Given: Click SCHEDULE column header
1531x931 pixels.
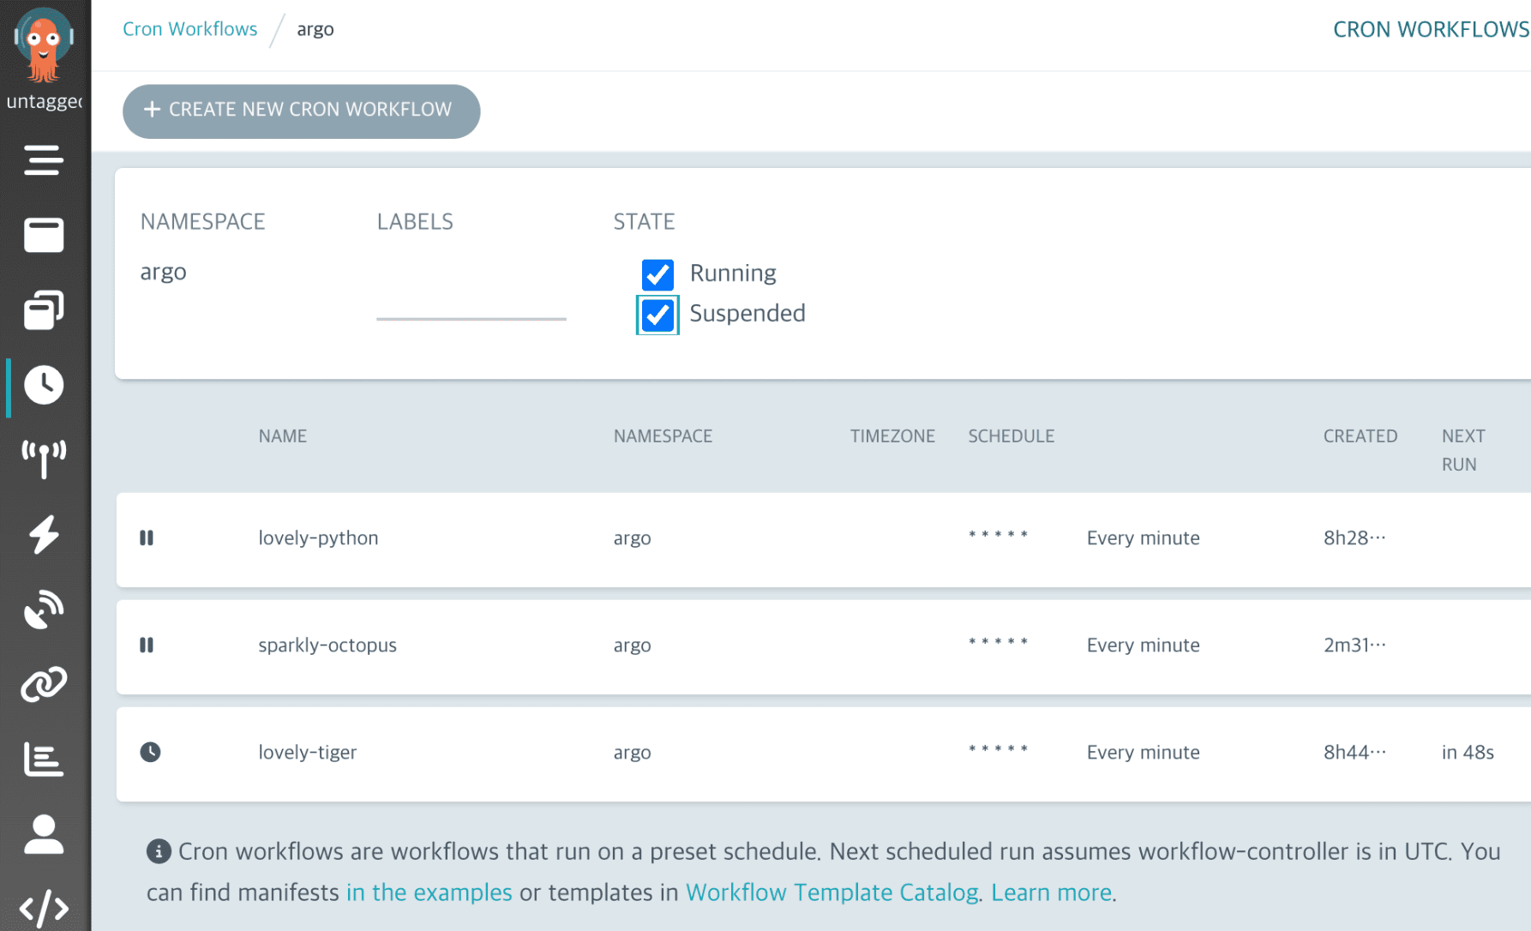Looking at the screenshot, I should [1012, 435].
